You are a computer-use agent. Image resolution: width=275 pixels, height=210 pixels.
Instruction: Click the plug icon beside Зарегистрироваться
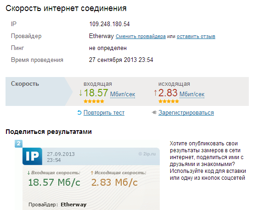154,112
